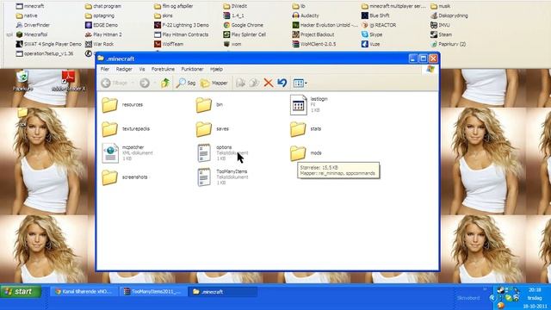This screenshot has height=310, width=551.
Task: Open the Skype desktop shortcut
Action: (x=372, y=34)
